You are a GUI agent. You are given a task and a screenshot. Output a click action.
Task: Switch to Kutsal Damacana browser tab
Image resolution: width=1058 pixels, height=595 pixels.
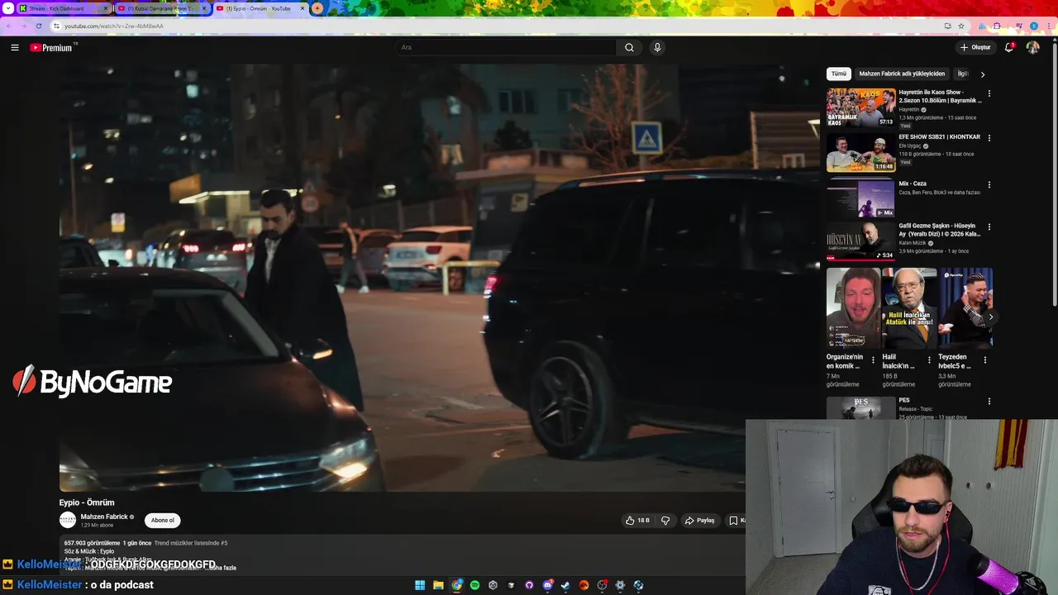pyautogui.click(x=162, y=8)
